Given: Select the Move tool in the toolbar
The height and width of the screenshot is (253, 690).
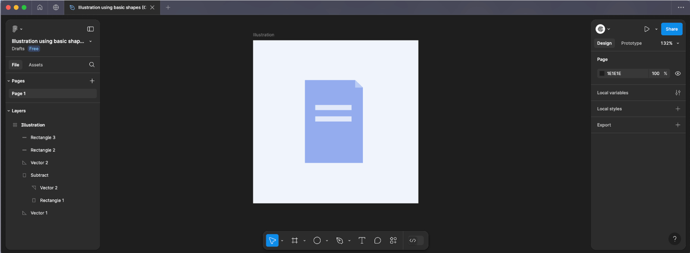Looking at the screenshot, I should pos(272,241).
